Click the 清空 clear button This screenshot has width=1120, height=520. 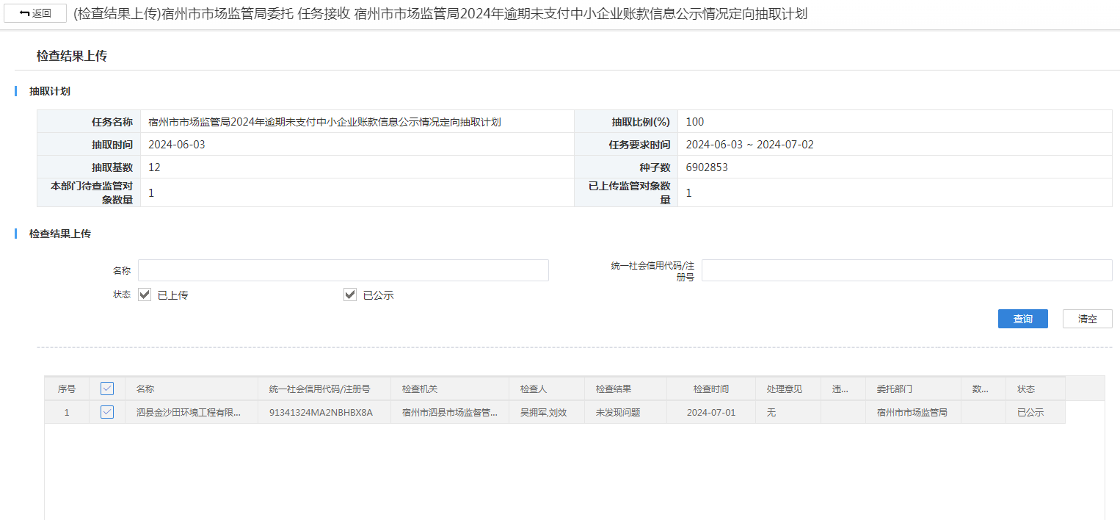point(1087,319)
